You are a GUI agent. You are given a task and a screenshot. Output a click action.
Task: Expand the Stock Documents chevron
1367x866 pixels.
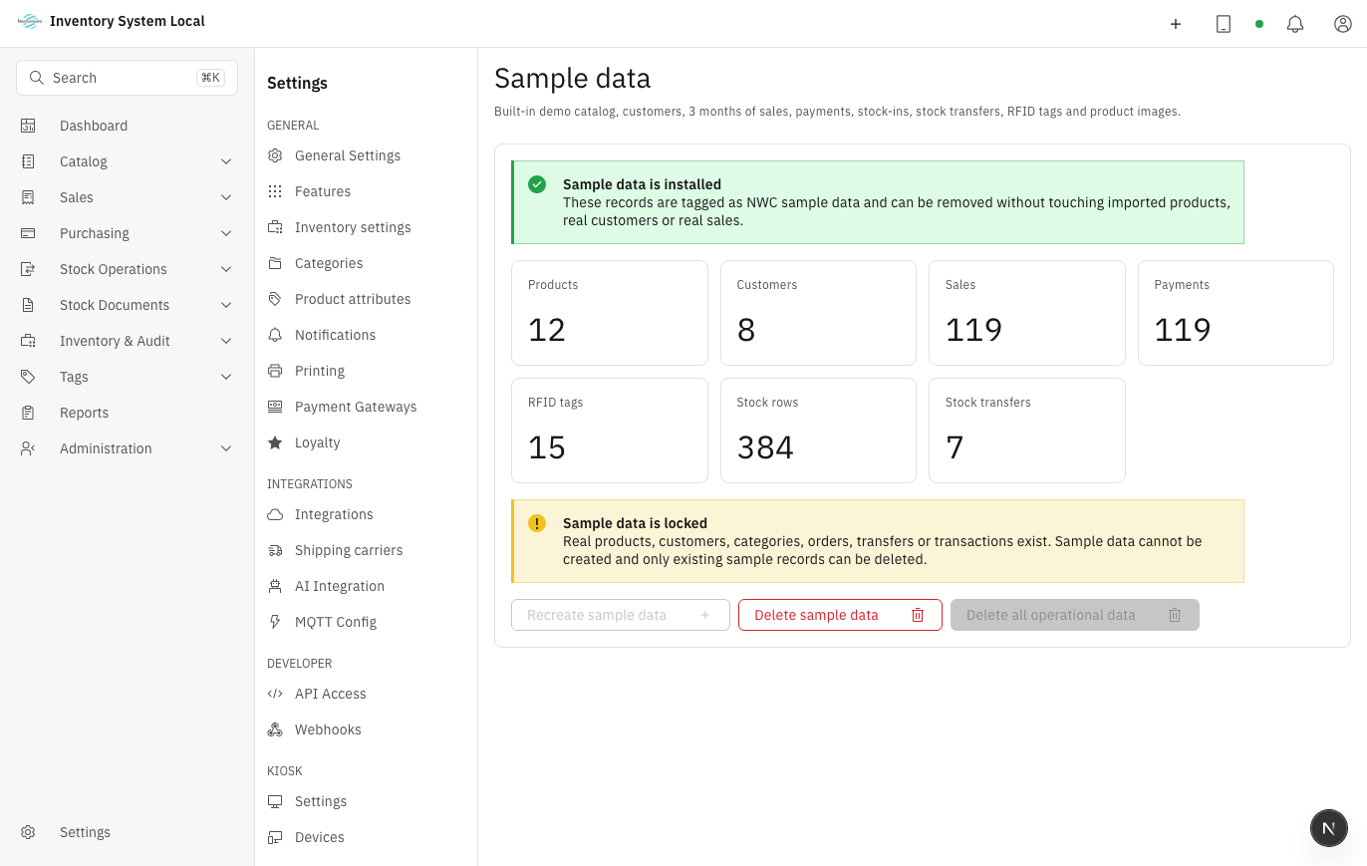pyautogui.click(x=226, y=305)
